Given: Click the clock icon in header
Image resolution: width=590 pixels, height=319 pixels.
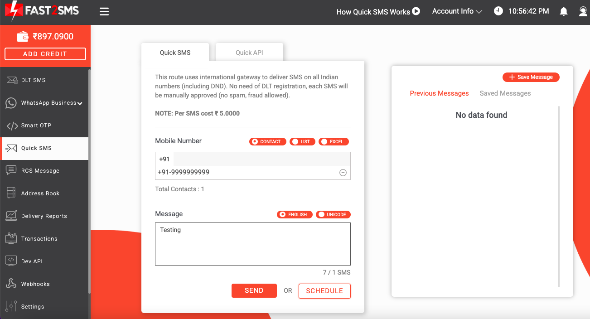Looking at the screenshot, I should click(x=498, y=11).
